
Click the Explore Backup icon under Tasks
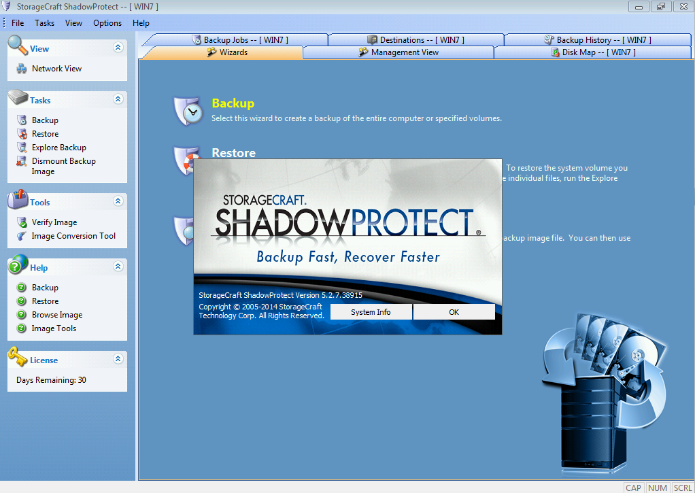21,148
